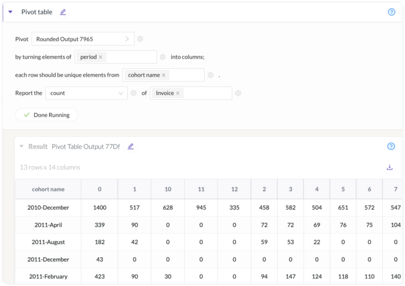Download the result table
This screenshot has width=405, height=286.
pos(389,167)
